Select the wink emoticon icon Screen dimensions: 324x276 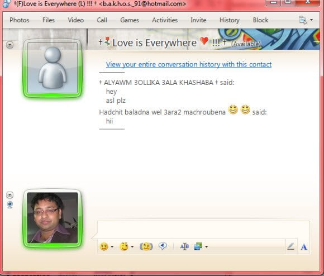124,246
